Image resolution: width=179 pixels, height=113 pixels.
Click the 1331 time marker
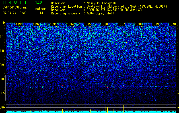(x=19, y=24)
